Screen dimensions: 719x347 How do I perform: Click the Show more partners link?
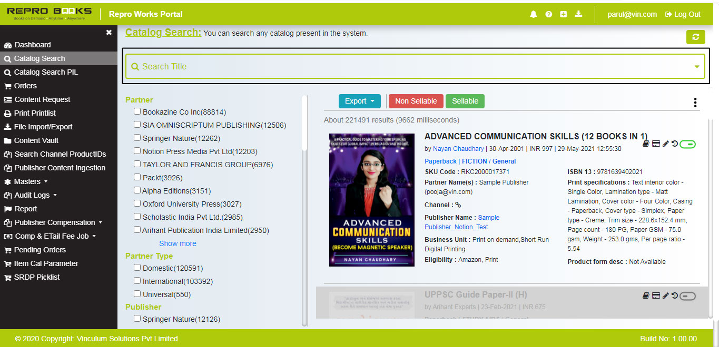178,243
